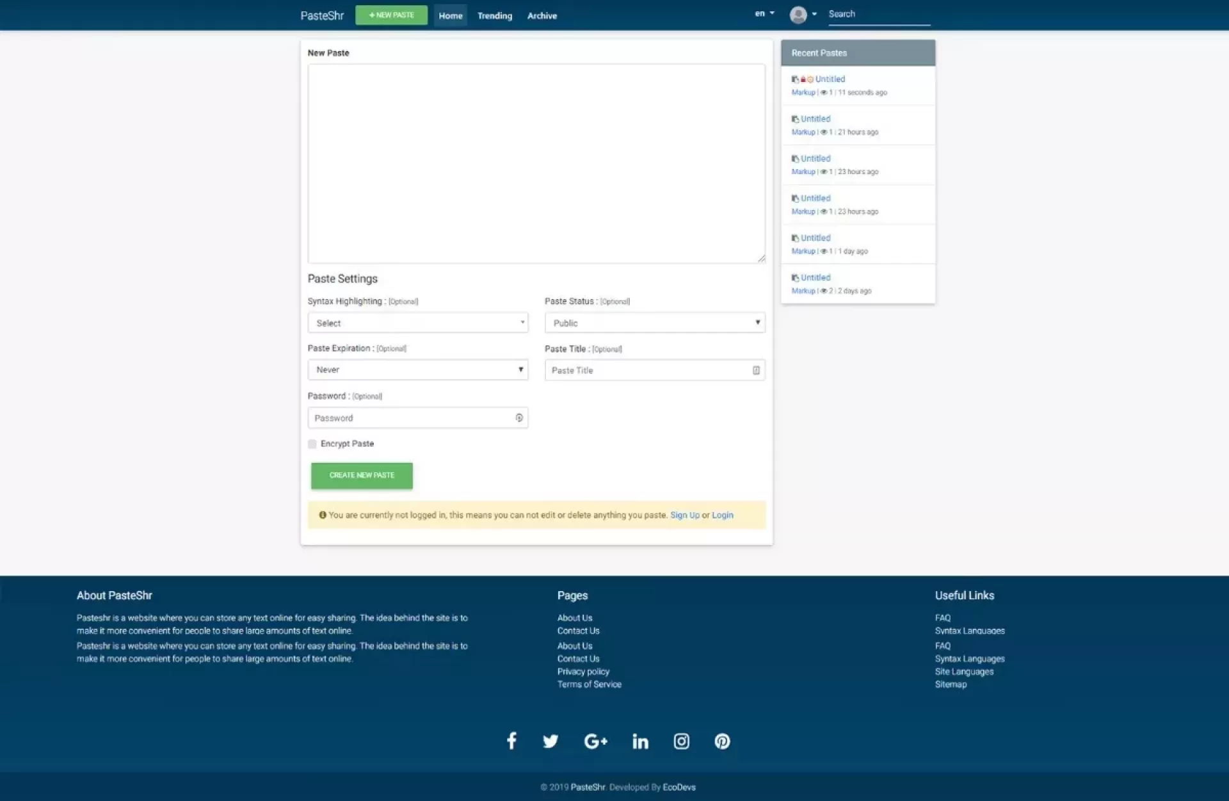Open the Site Languages footer link
Image resolution: width=1229 pixels, height=801 pixels.
click(x=964, y=672)
